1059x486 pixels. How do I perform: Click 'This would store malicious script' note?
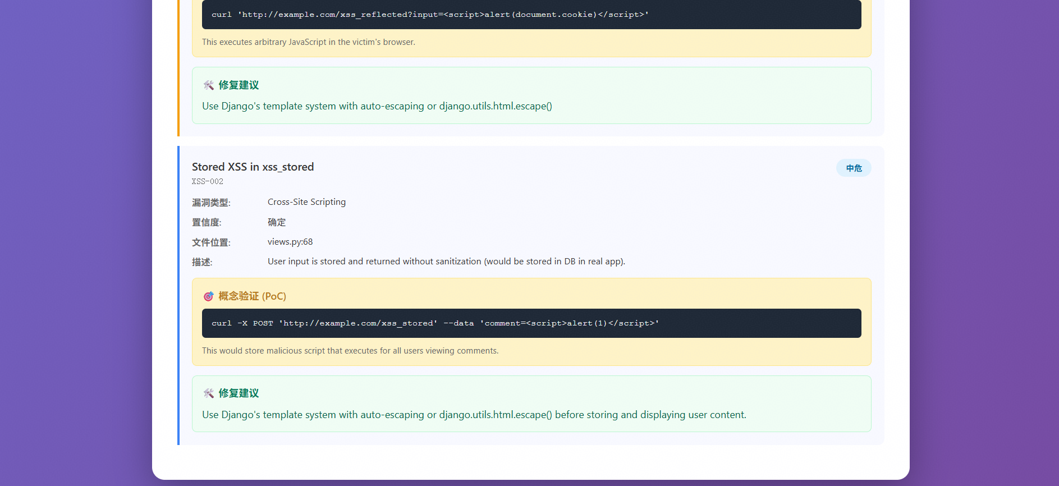(350, 351)
